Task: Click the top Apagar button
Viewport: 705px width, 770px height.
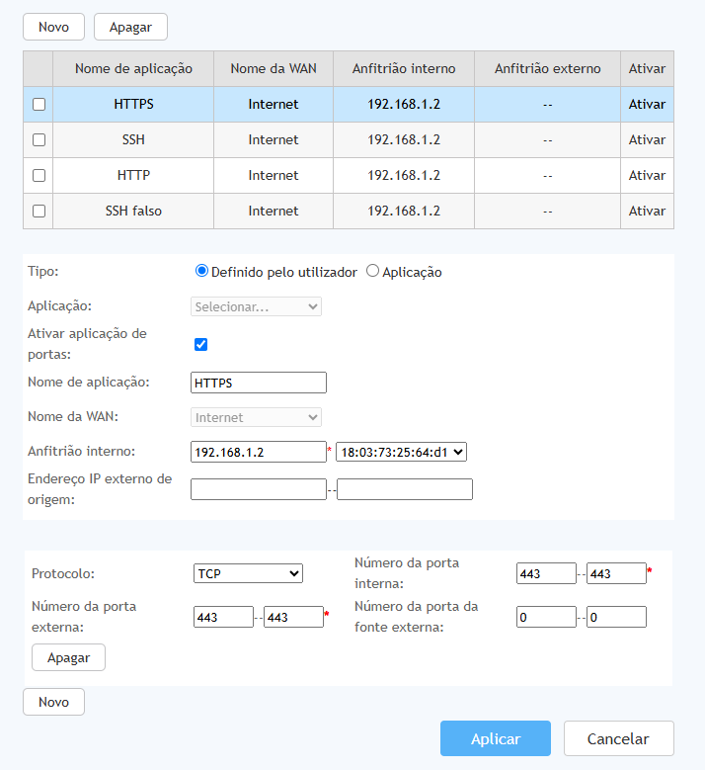Action: (x=130, y=27)
